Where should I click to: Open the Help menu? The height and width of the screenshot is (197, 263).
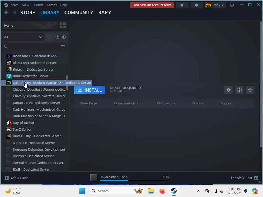[64, 5]
